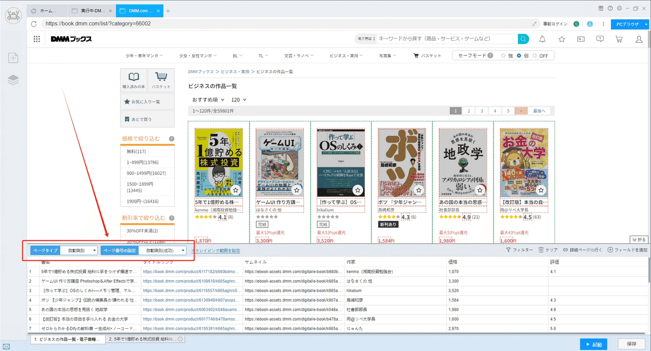Image resolution: width=651 pixels, height=351 pixels.
Task: Click the バスケット cart icon button in sidebar
Action: pos(161,80)
